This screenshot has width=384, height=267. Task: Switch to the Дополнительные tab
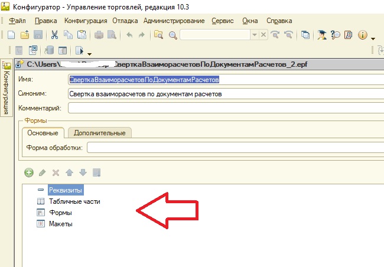point(100,133)
